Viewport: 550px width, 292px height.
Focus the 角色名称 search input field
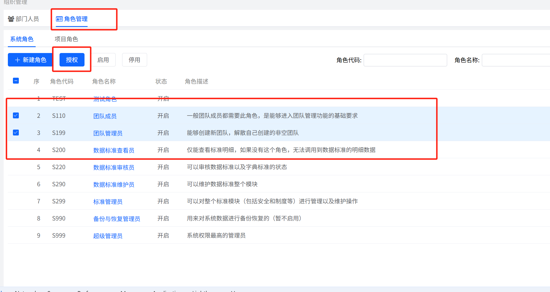(x=515, y=60)
